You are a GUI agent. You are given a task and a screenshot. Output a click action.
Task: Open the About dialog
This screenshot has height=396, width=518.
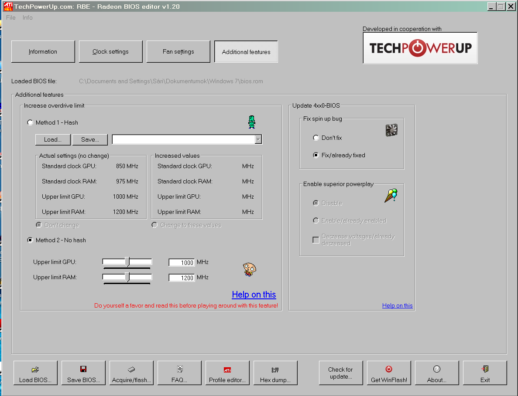(437, 373)
